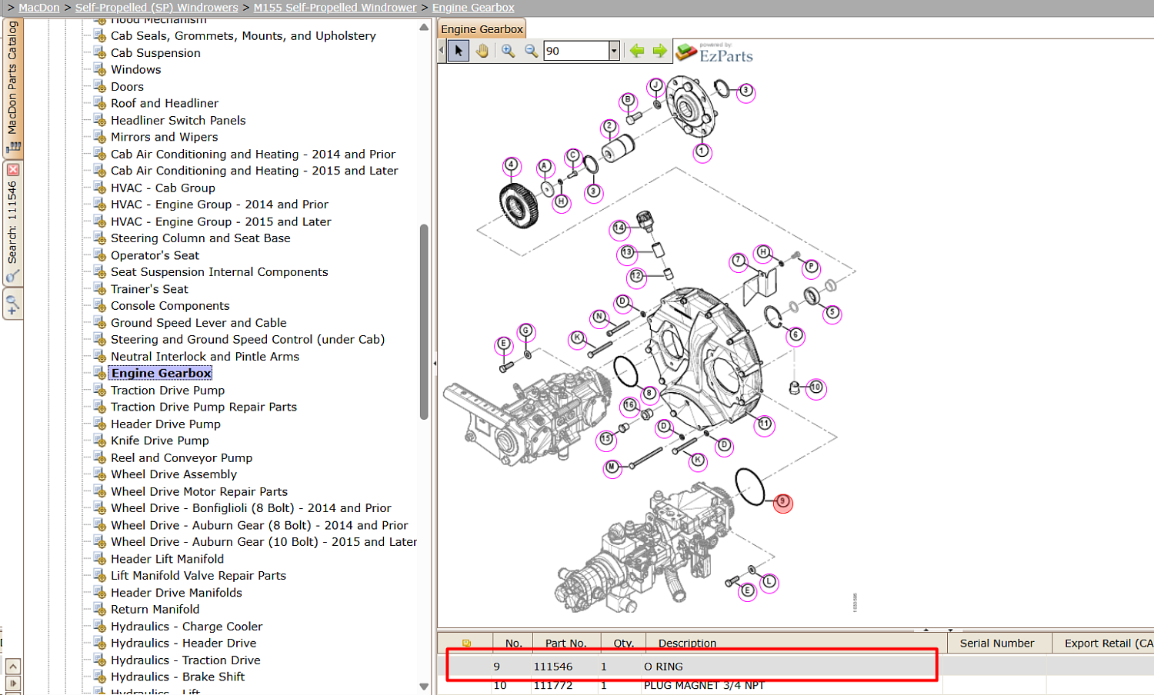1154x695 pixels.
Task: Click the MacDon breadcrumb link
Action: [39, 8]
